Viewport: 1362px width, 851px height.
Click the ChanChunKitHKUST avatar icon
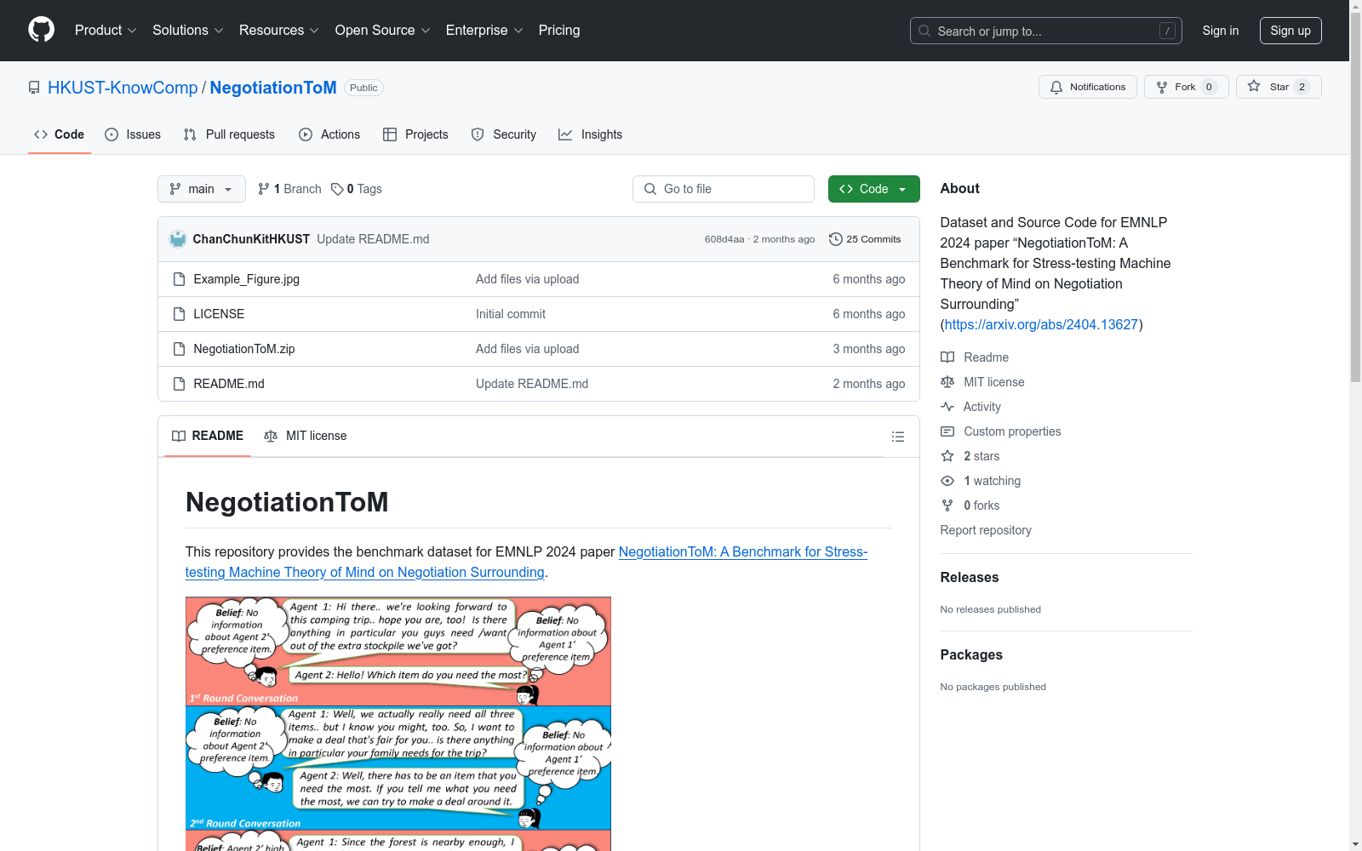point(178,239)
